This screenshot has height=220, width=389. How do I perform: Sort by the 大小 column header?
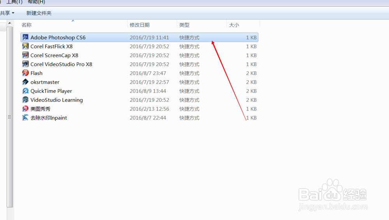pyautogui.click(x=234, y=25)
